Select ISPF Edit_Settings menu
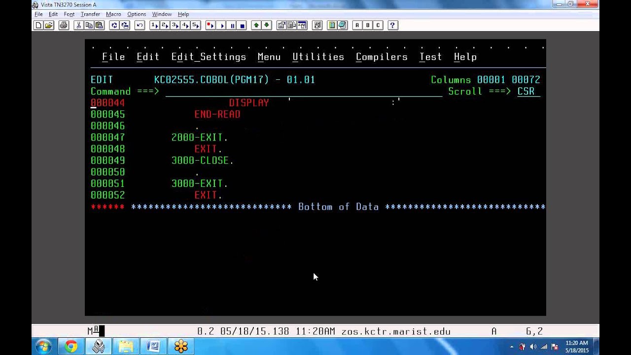 point(209,57)
